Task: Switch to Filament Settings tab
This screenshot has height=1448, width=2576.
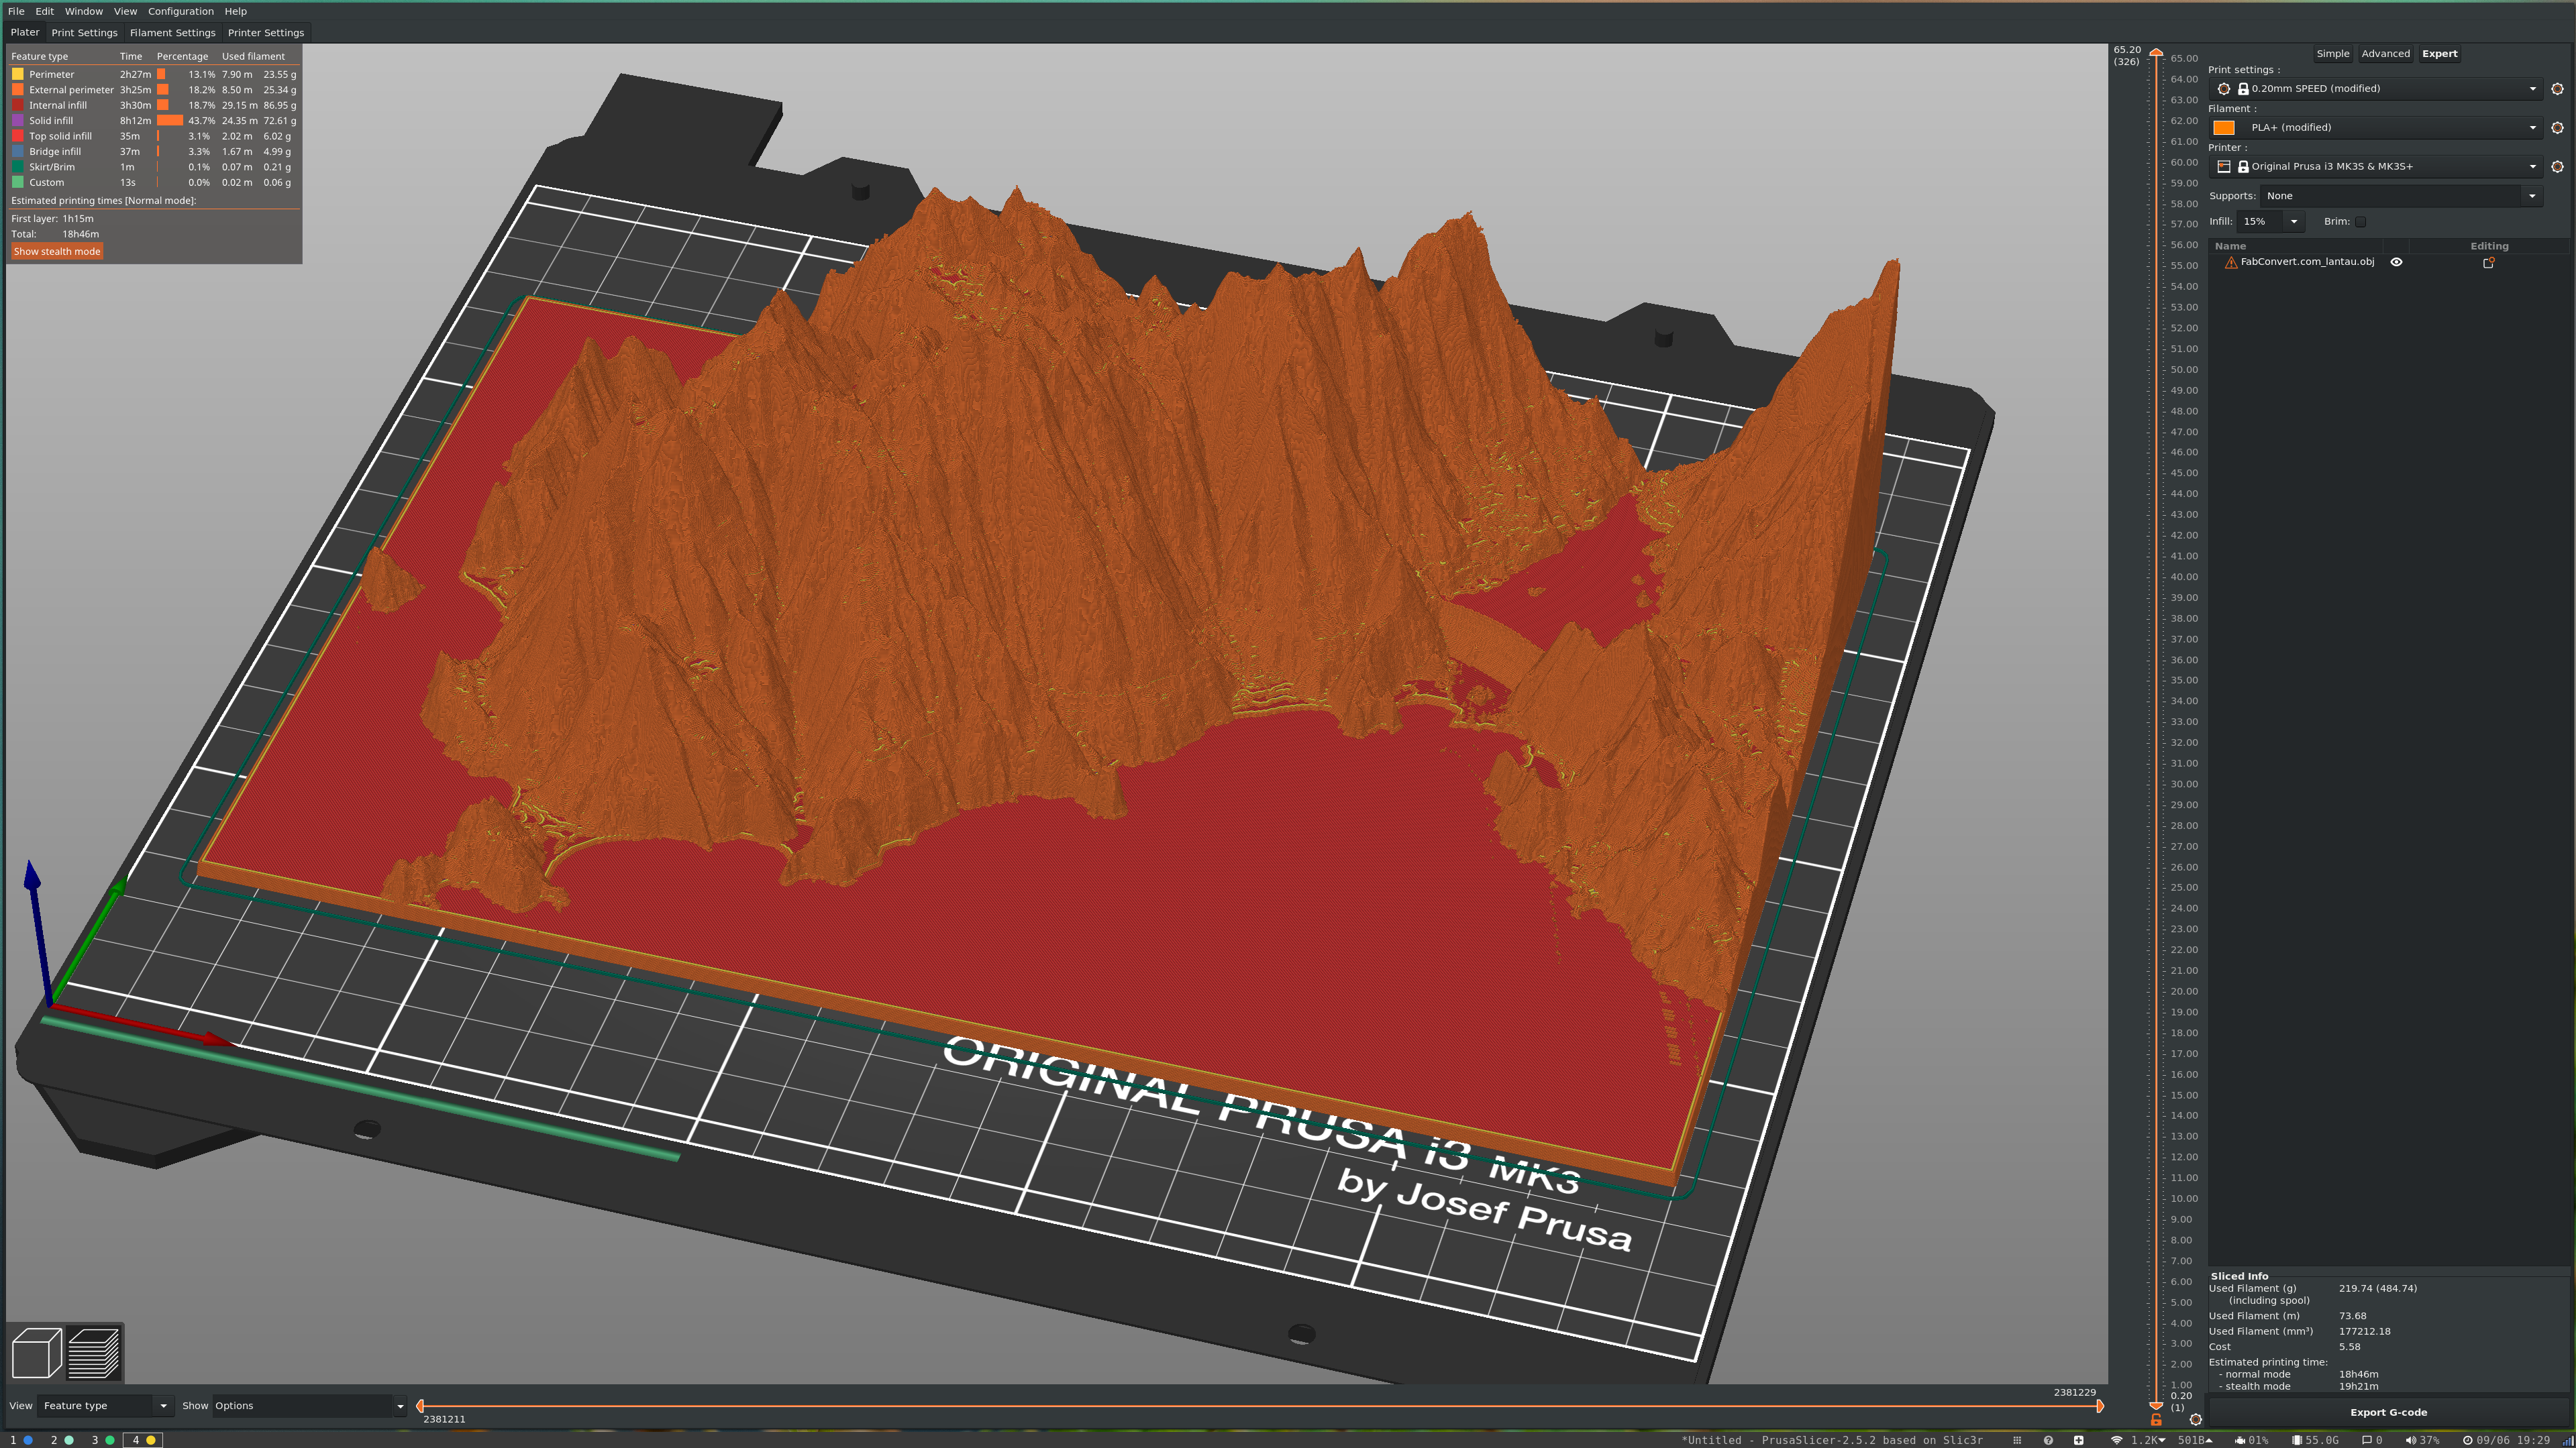Action: 172,33
